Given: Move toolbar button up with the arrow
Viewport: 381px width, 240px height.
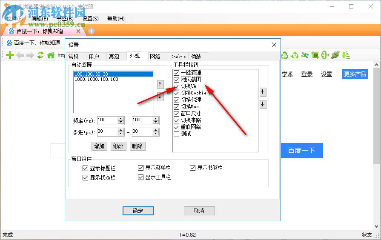Looking at the screenshot, I should coord(262,92).
